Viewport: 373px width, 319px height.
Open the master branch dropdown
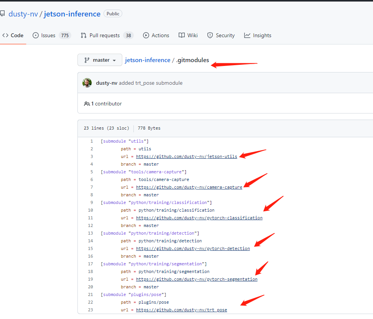(x=100, y=60)
